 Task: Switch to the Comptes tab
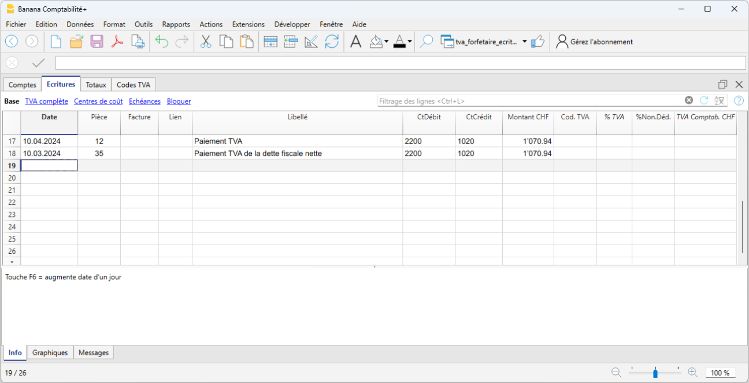(23, 85)
